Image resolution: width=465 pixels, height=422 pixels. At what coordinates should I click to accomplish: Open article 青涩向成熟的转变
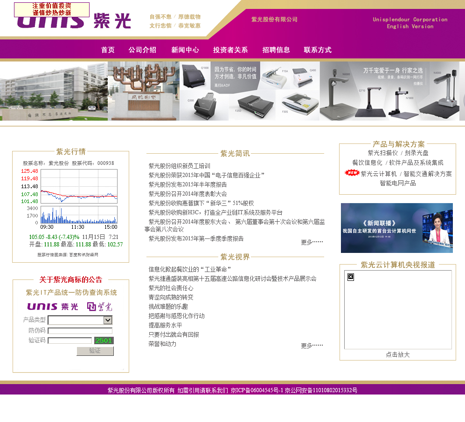(171, 297)
